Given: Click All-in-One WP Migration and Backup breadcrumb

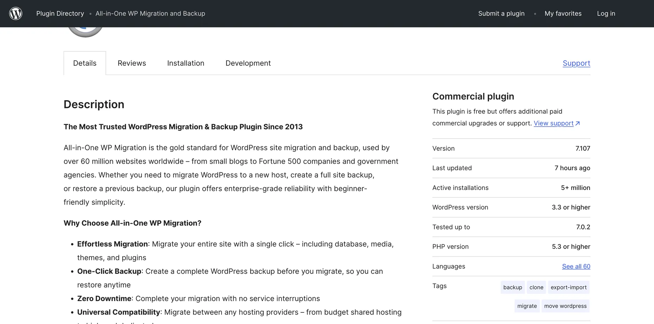Looking at the screenshot, I should 150,13.
